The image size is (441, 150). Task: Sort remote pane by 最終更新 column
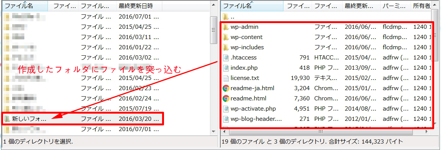[361, 6]
